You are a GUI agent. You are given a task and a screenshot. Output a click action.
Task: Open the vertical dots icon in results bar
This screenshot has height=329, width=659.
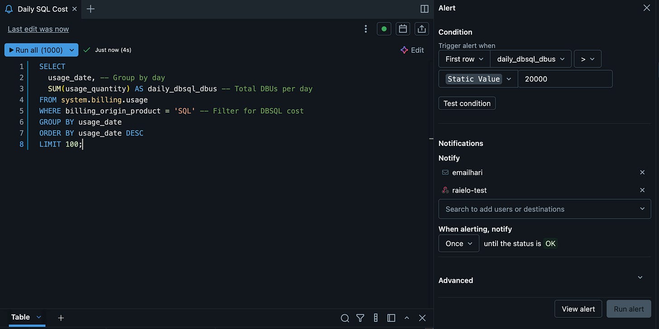pyautogui.click(x=376, y=318)
